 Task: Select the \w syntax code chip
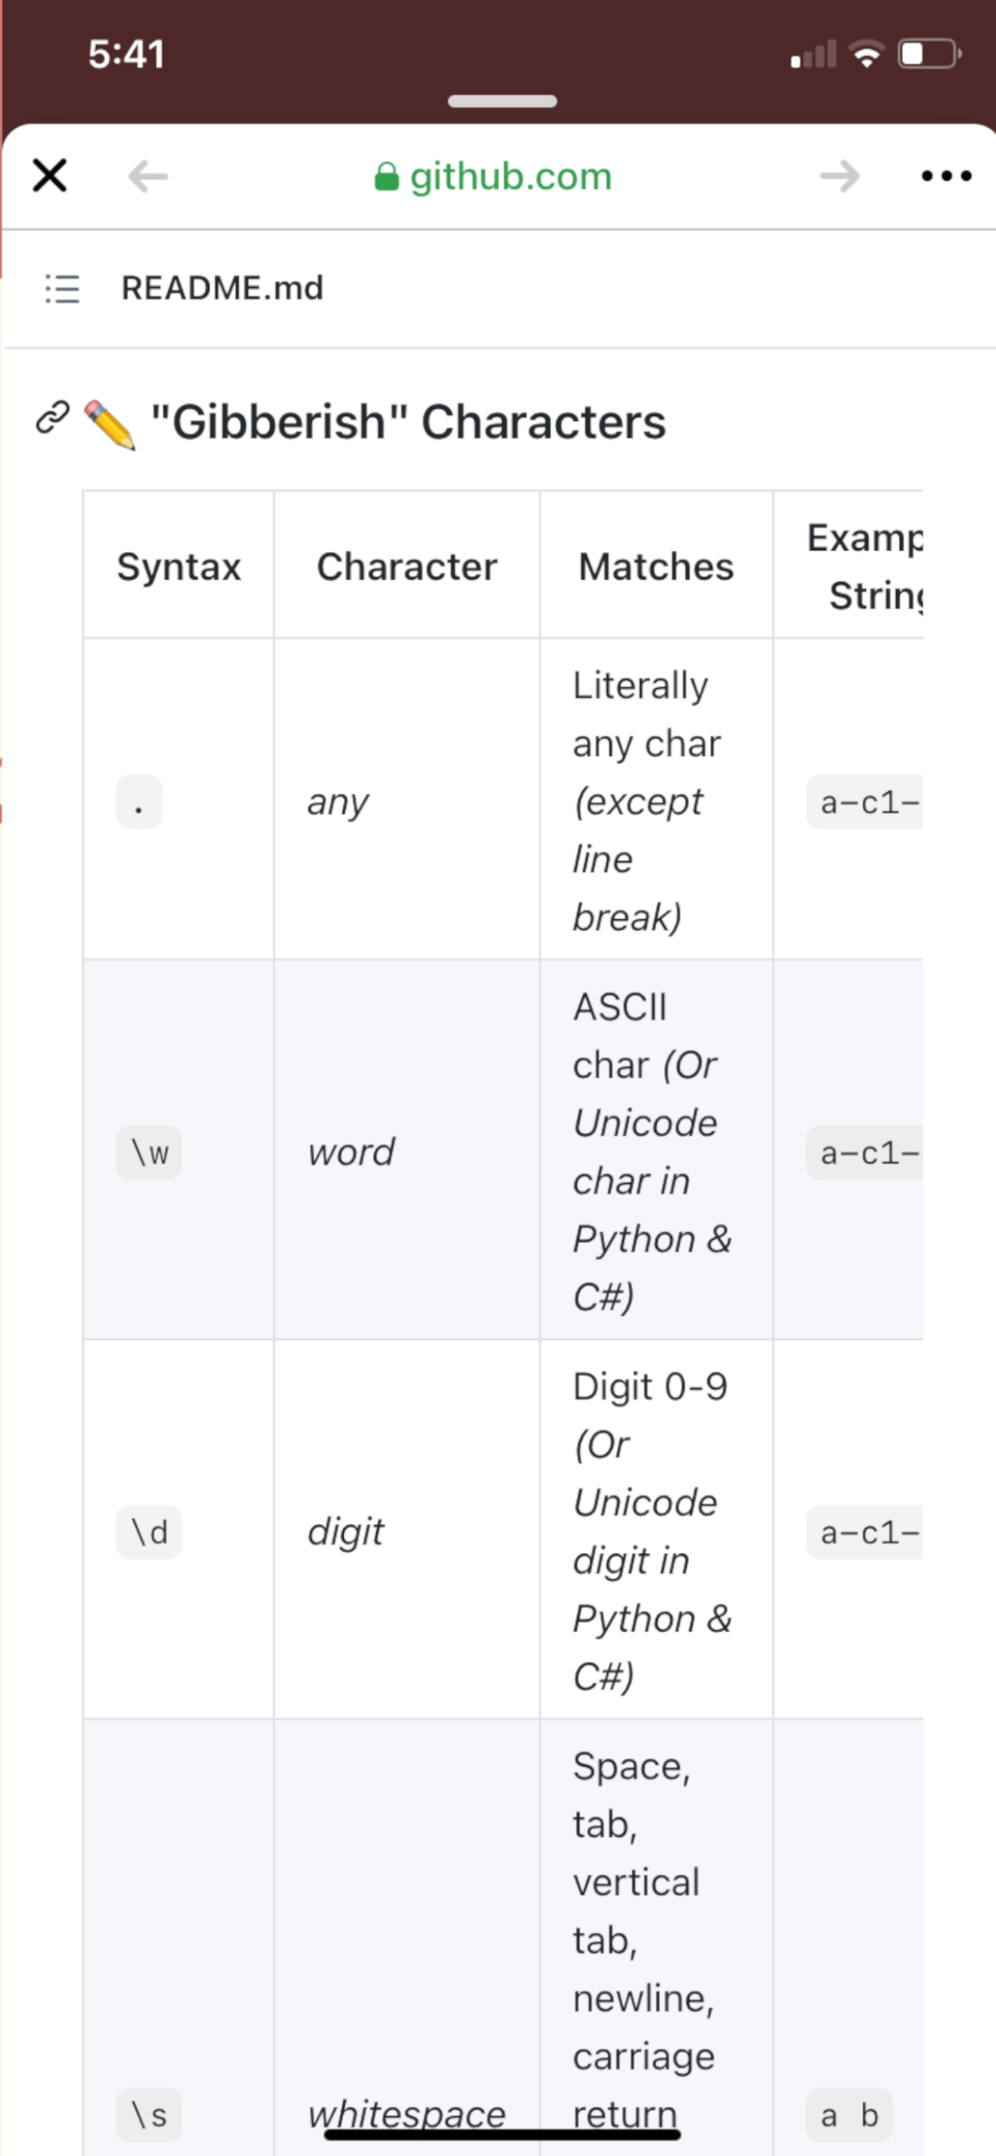point(149,1153)
